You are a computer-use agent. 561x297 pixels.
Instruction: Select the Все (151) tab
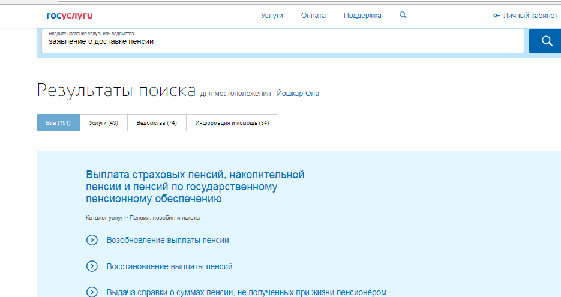58,123
